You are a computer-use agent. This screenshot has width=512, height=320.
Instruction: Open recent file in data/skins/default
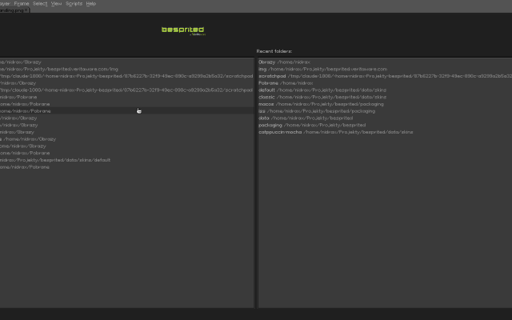(x=127, y=160)
